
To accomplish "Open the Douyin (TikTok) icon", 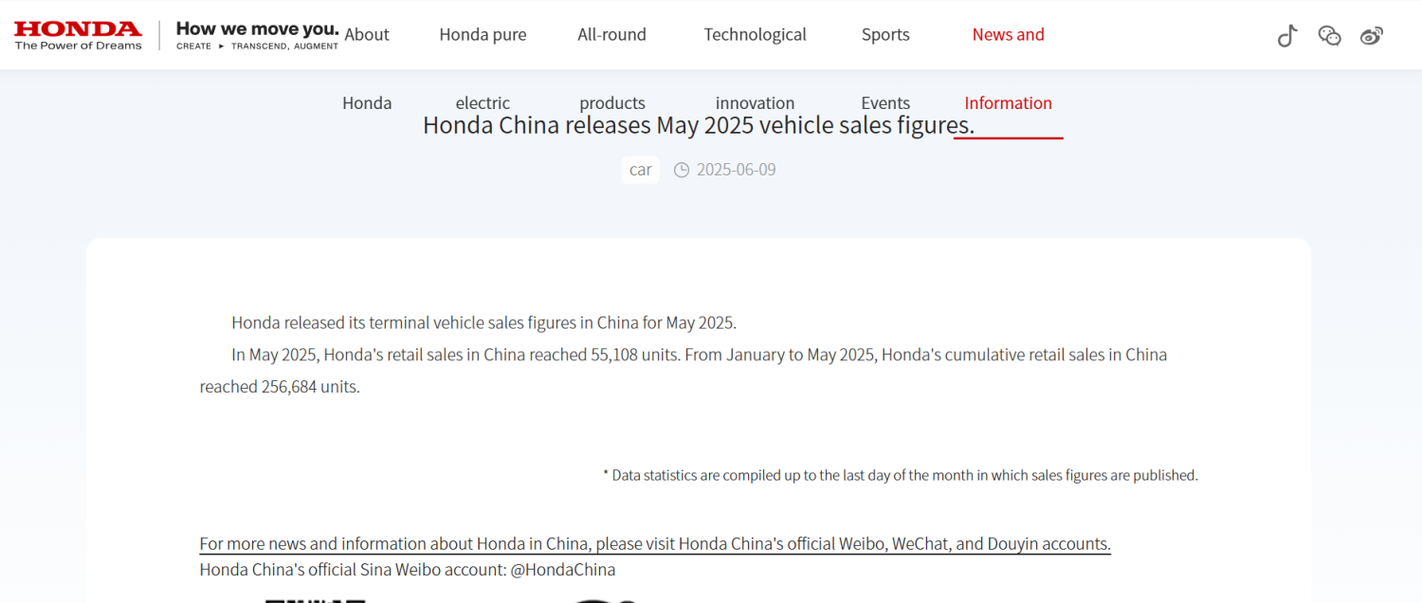I will point(1286,36).
